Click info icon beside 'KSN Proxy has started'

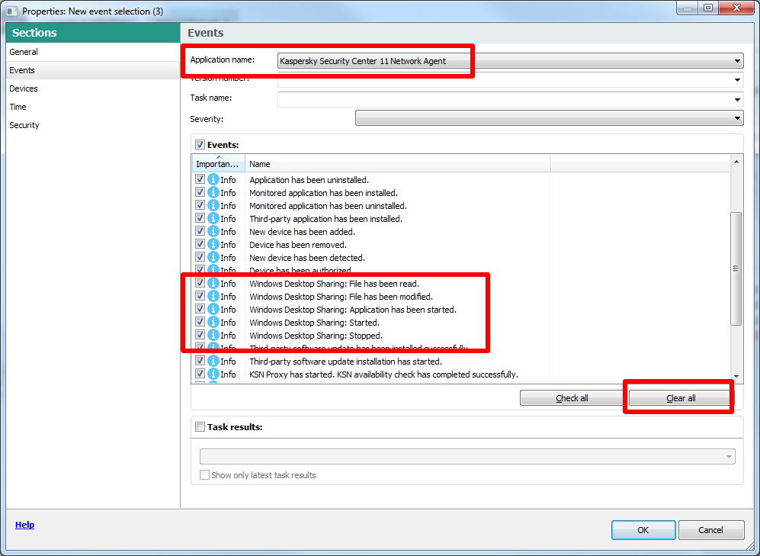213,374
